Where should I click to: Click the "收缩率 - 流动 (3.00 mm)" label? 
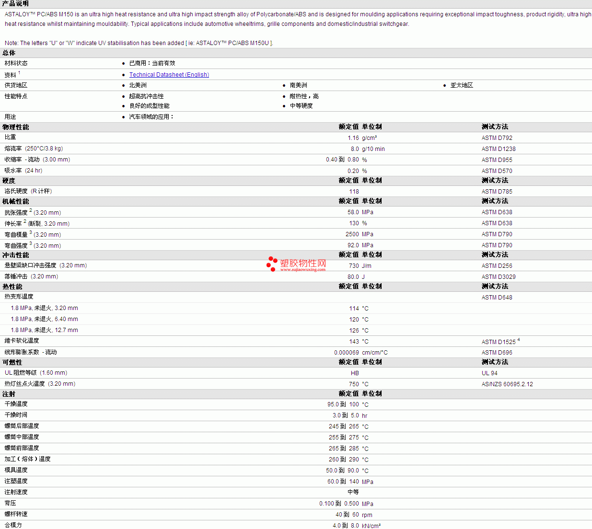37,160
